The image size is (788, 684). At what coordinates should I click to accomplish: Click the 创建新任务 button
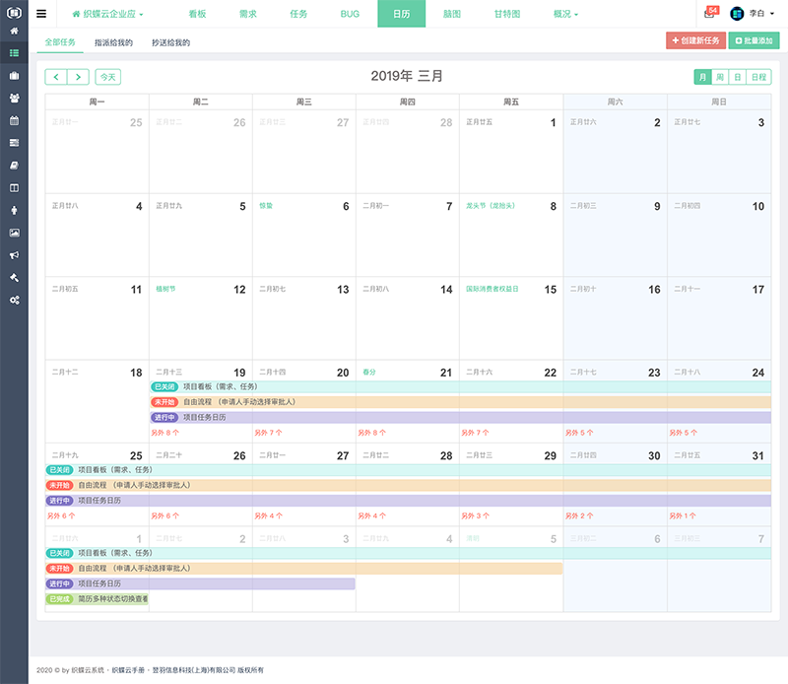[695, 40]
